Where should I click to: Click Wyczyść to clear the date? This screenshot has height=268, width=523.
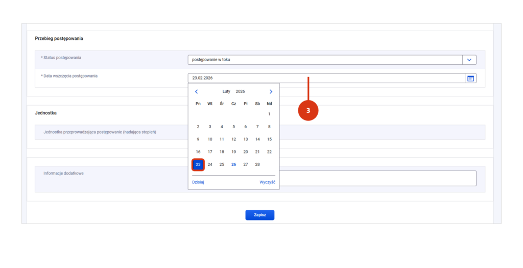[x=267, y=182]
